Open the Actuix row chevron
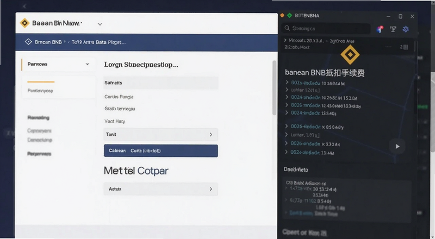The height and width of the screenshot is (239, 435). [211, 189]
